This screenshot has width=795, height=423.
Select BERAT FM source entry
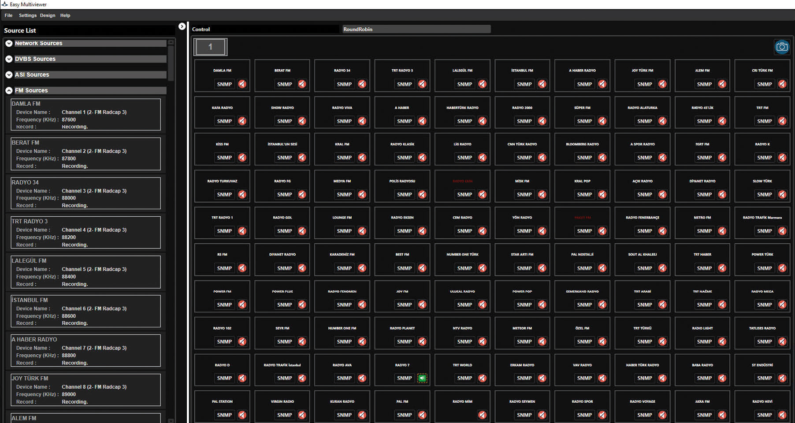[86, 154]
